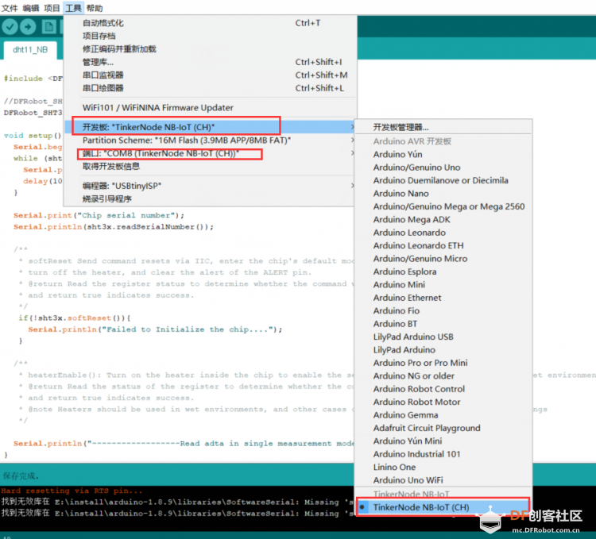
Task: Click 烧录引导程序 burn bootloader
Action: 211,199
